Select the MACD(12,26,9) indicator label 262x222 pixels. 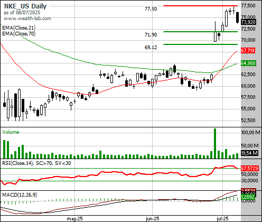(x=20, y=195)
